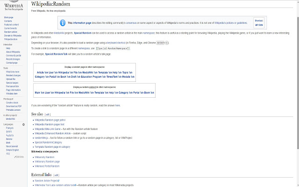Click the 'here' link about randomness
Screen dimensions: 299x187
118,106
